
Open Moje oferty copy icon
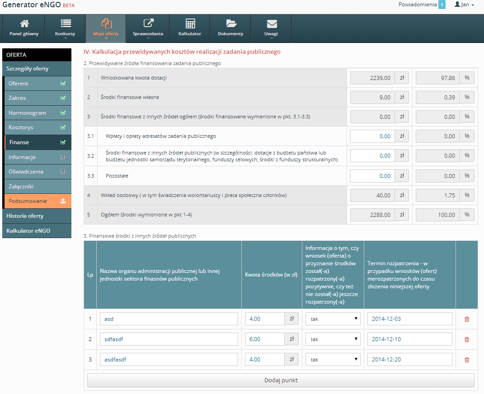pos(107,23)
